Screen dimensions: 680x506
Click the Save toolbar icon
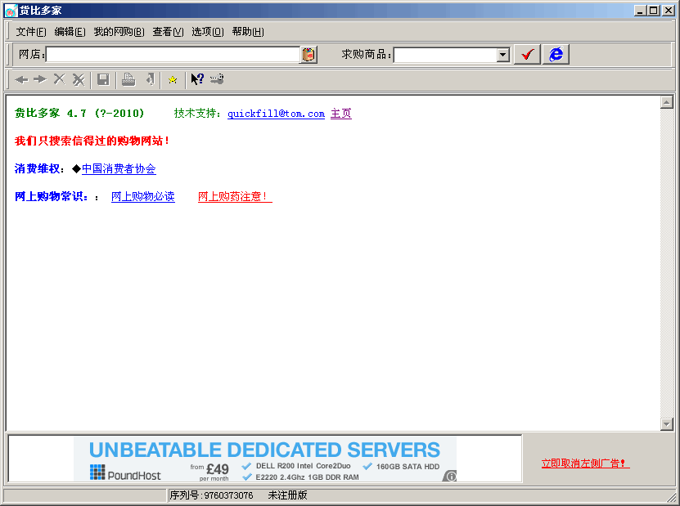click(x=102, y=79)
